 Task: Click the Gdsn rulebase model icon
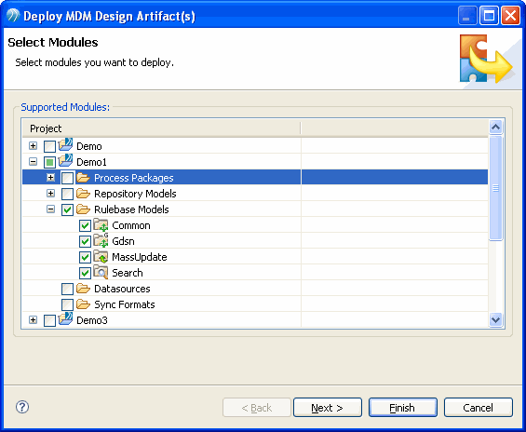pyautogui.click(x=101, y=240)
